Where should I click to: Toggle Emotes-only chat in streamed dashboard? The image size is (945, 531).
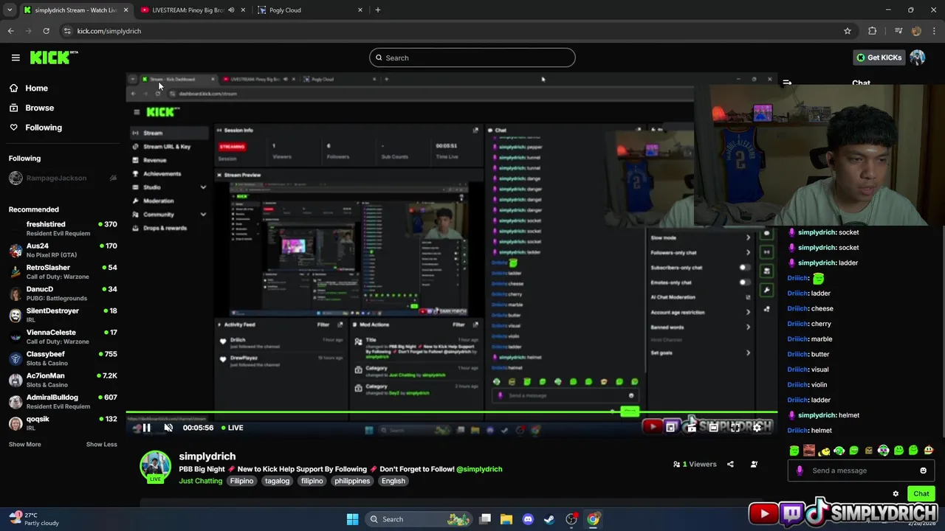[744, 282]
